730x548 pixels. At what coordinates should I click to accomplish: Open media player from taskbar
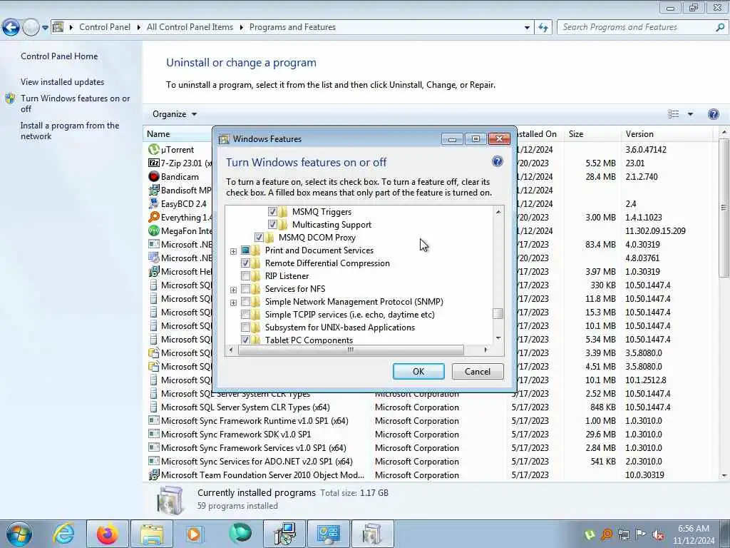195,534
